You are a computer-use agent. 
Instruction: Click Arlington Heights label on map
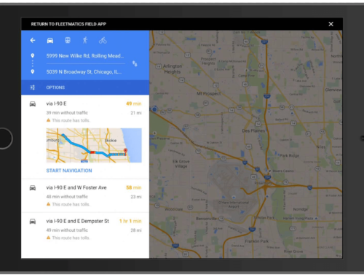[173, 69]
